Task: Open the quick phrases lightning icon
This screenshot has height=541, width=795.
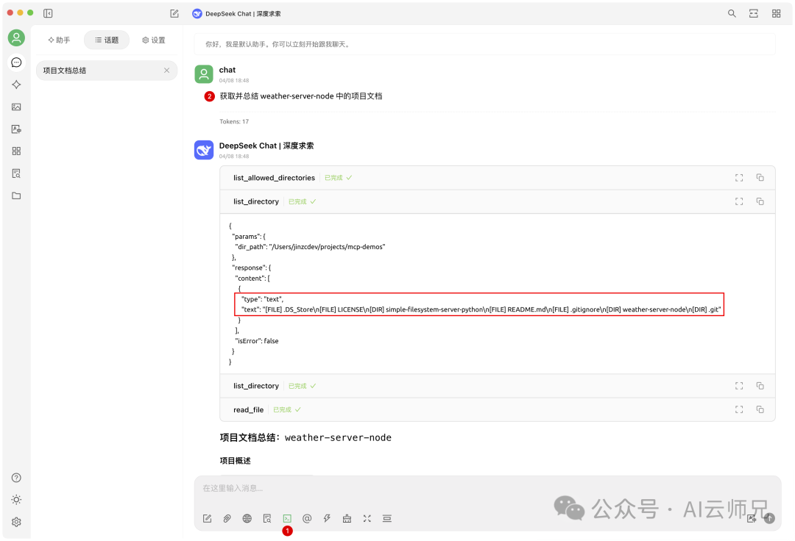Action: (x=327, y=518)
